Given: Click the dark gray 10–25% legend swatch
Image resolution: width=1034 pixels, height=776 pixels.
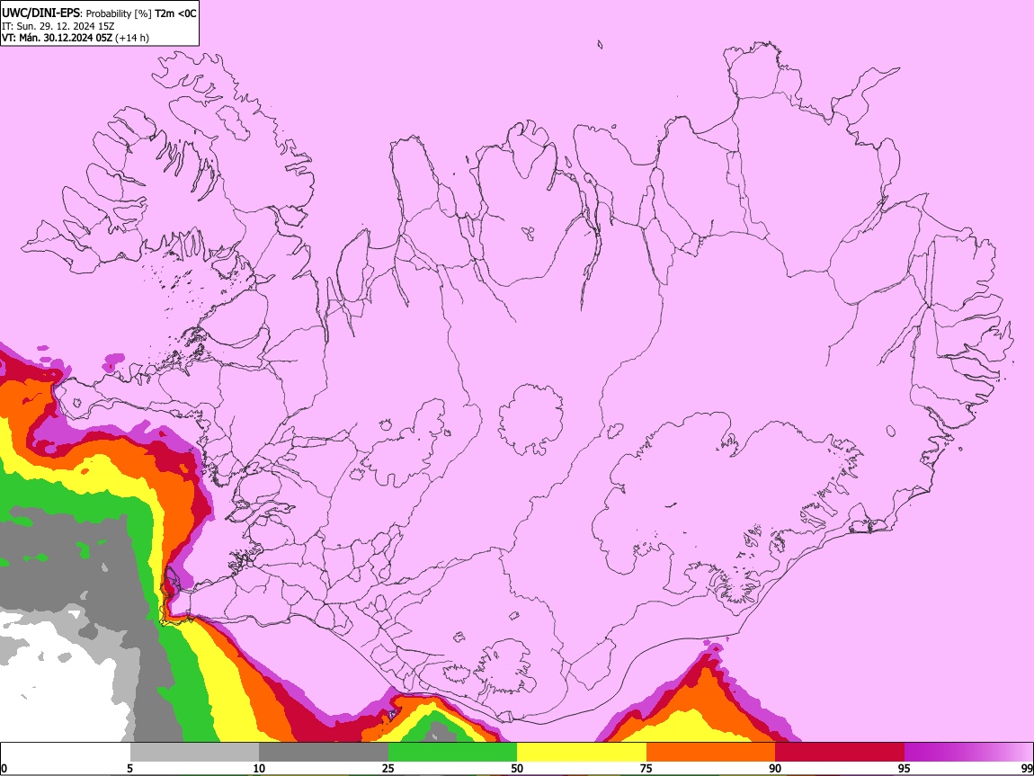Looking at the screenshot, I should point(324,753).
